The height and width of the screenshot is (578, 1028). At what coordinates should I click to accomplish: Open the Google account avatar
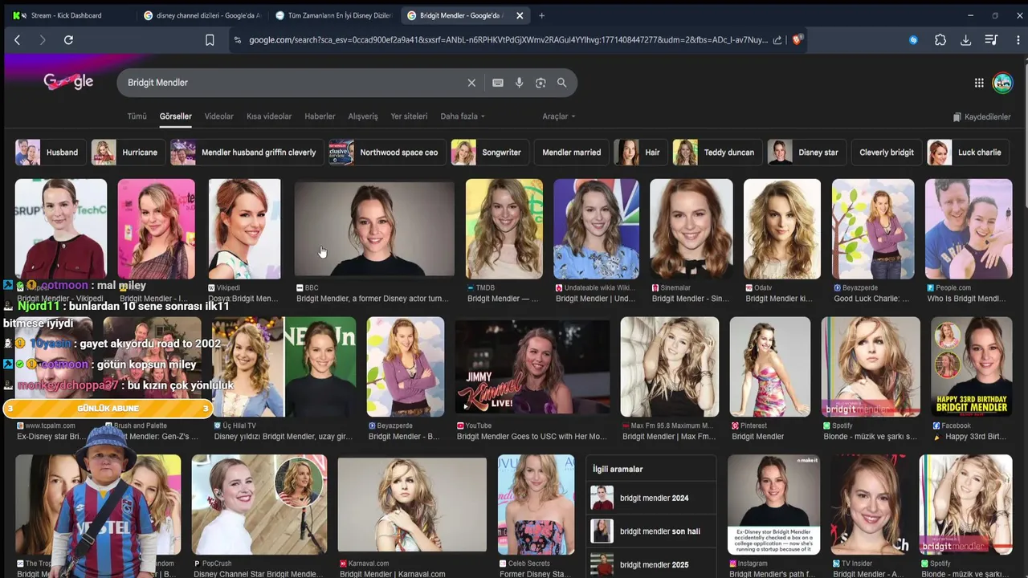tap(1002, 83)
